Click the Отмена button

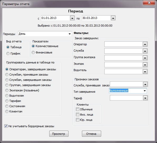(x=91, y=134)
